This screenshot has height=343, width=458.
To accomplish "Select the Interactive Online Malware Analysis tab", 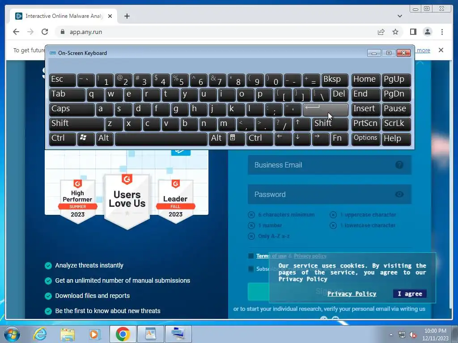I will (64, 16).
